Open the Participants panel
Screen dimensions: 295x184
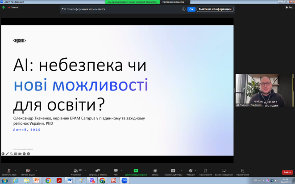[x=77, y=171]
